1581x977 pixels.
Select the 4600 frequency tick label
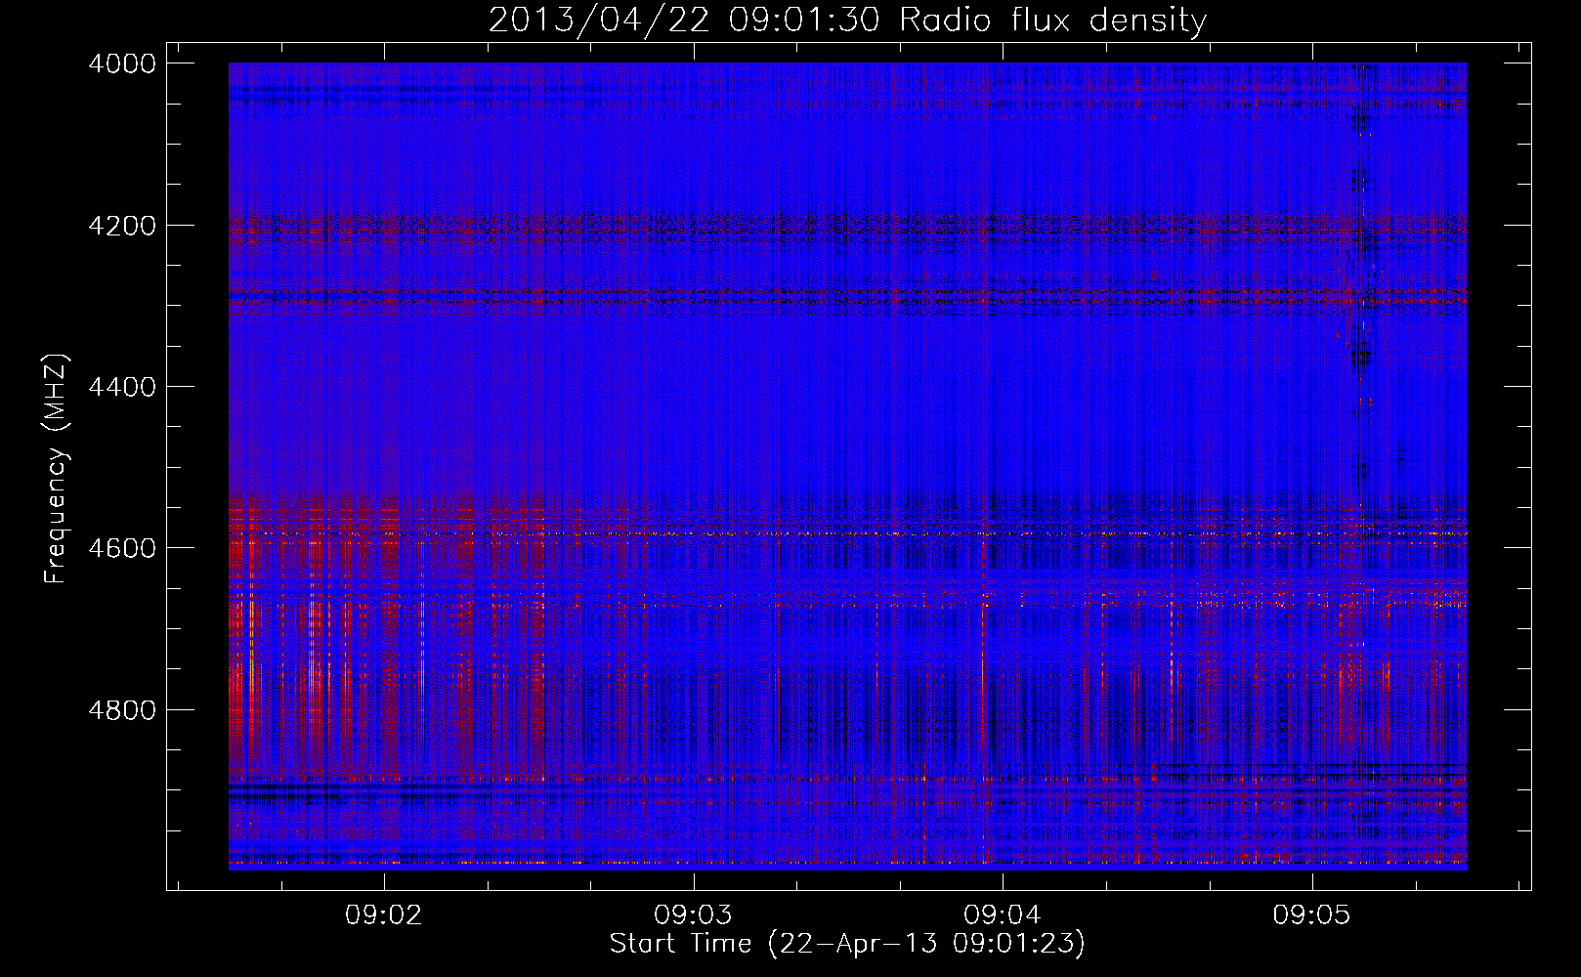click(122, 548)
